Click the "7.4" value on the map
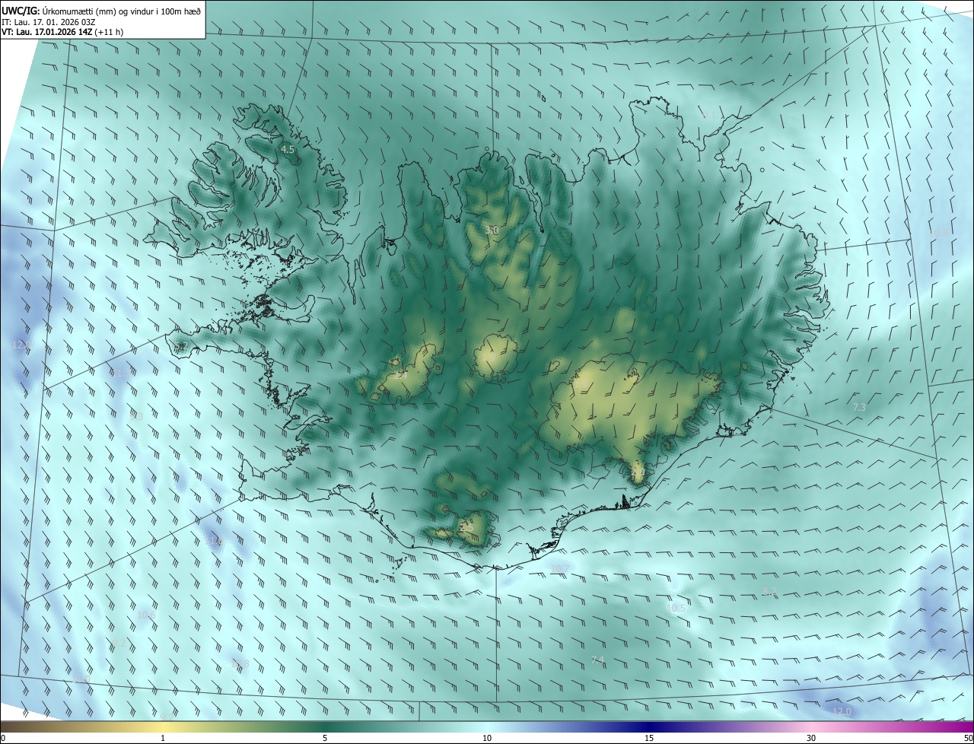Image resolution: width=974 pixels, height=744 pixels. [597, 660]
